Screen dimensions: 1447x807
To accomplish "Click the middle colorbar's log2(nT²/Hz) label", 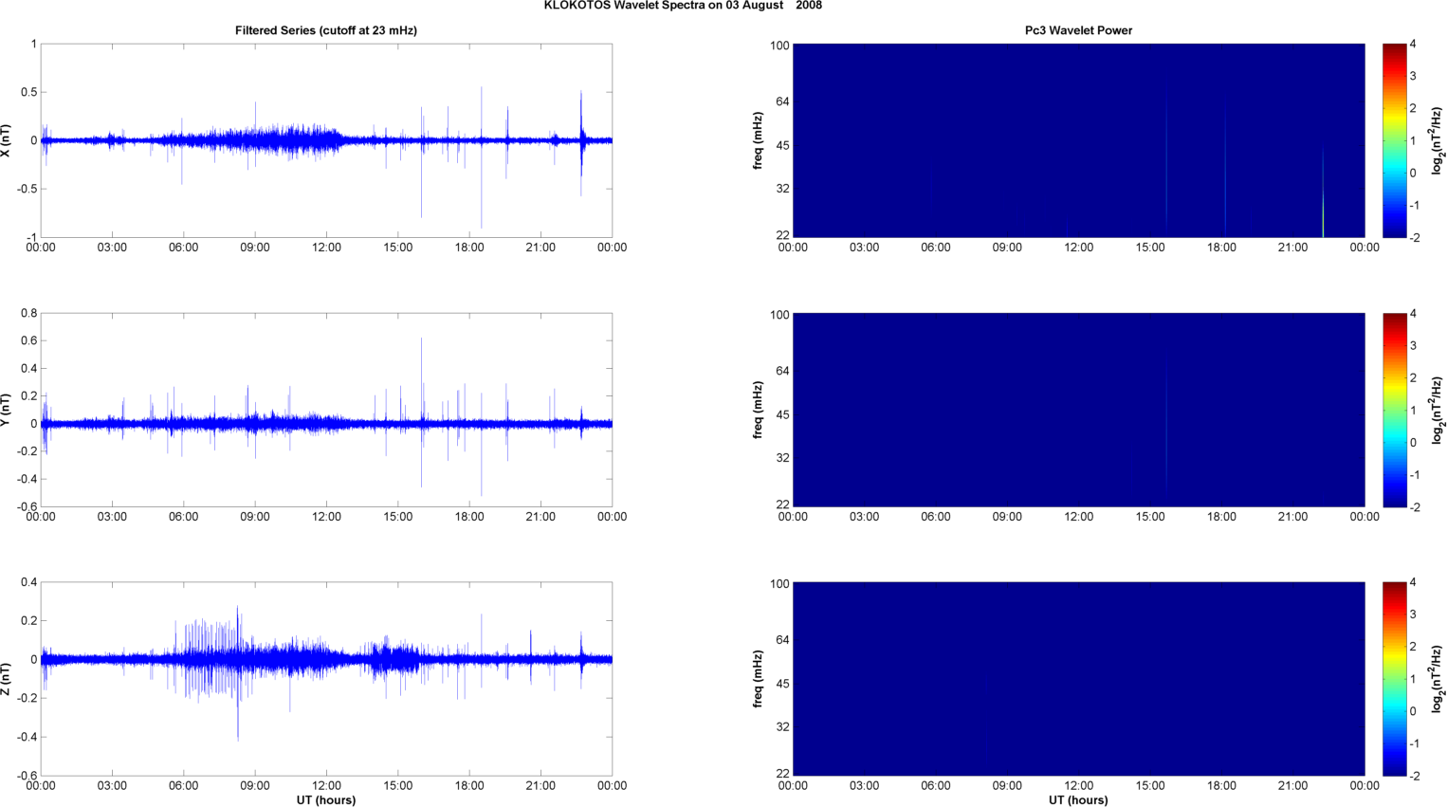I will click(1438, 410).
